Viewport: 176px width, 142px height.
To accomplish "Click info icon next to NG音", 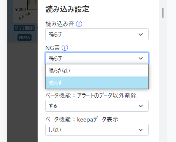I will (x=65, y=48).
